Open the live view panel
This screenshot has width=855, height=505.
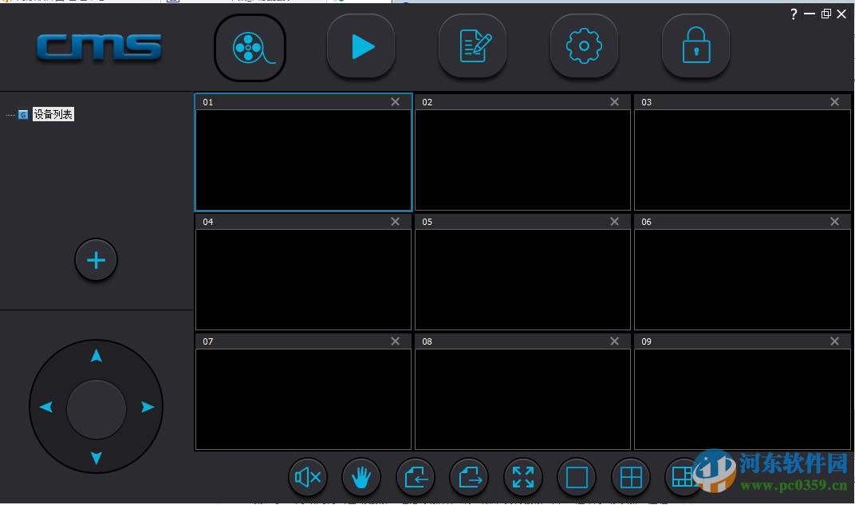[250, 46]
